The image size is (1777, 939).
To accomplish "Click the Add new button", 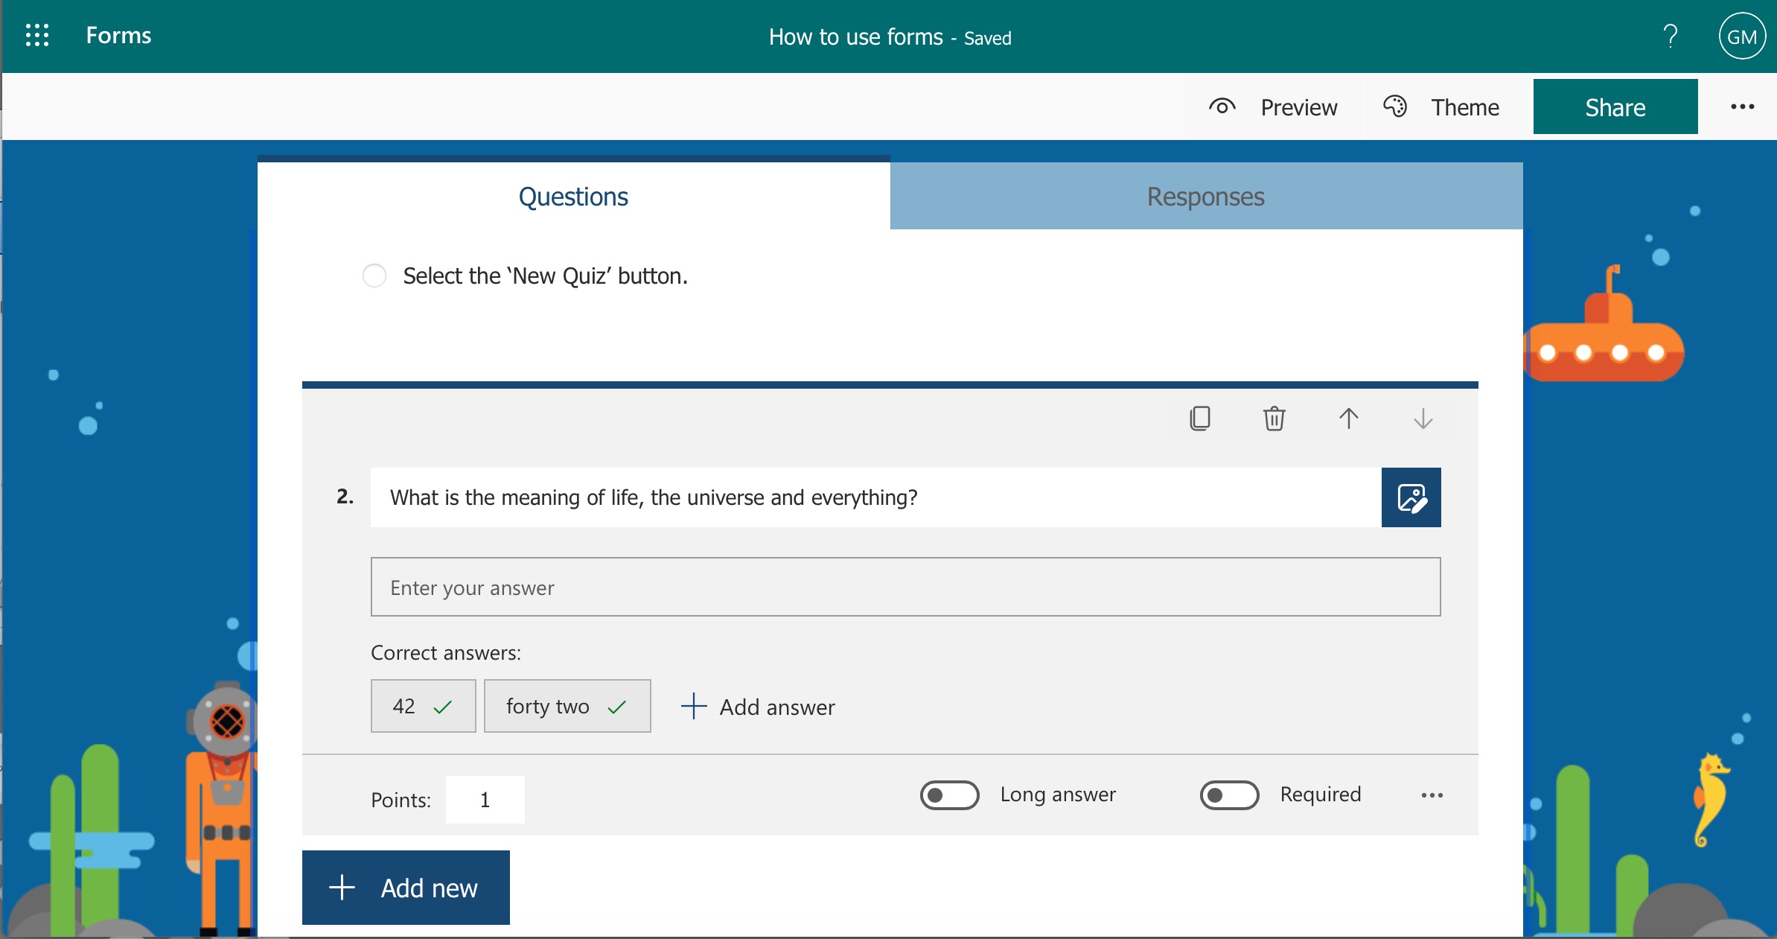I will pos(406,888).
